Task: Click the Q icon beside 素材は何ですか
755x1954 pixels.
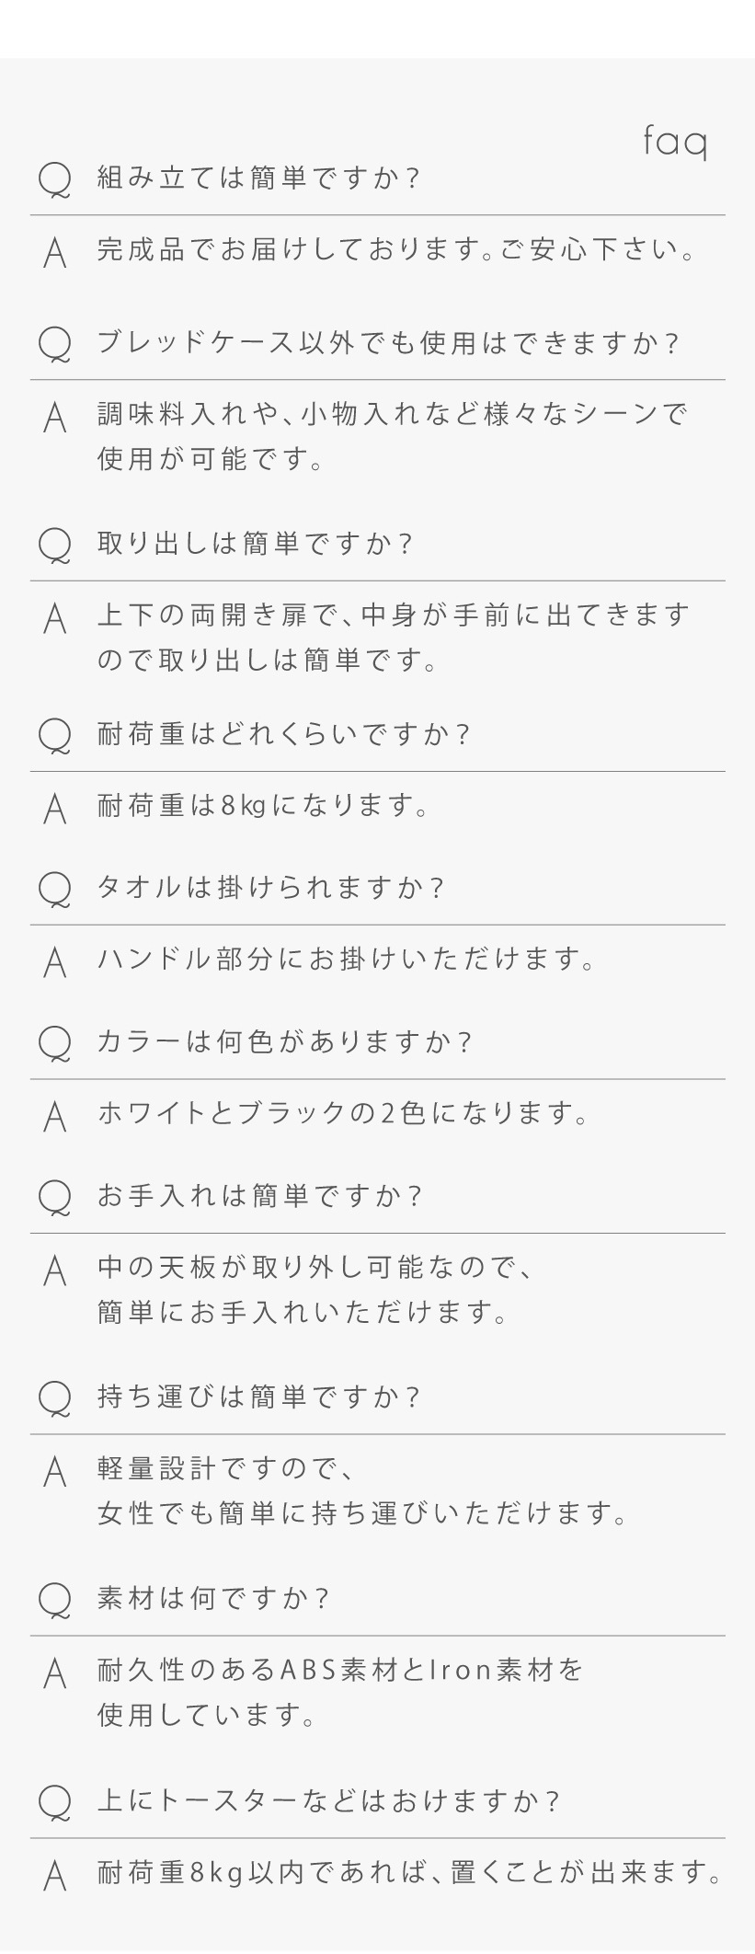Action: (x=55, y=1599)
